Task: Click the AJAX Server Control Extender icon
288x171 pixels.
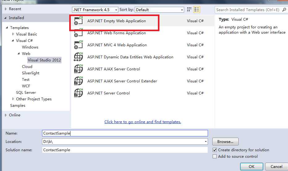Action: [x=78, y=81]
